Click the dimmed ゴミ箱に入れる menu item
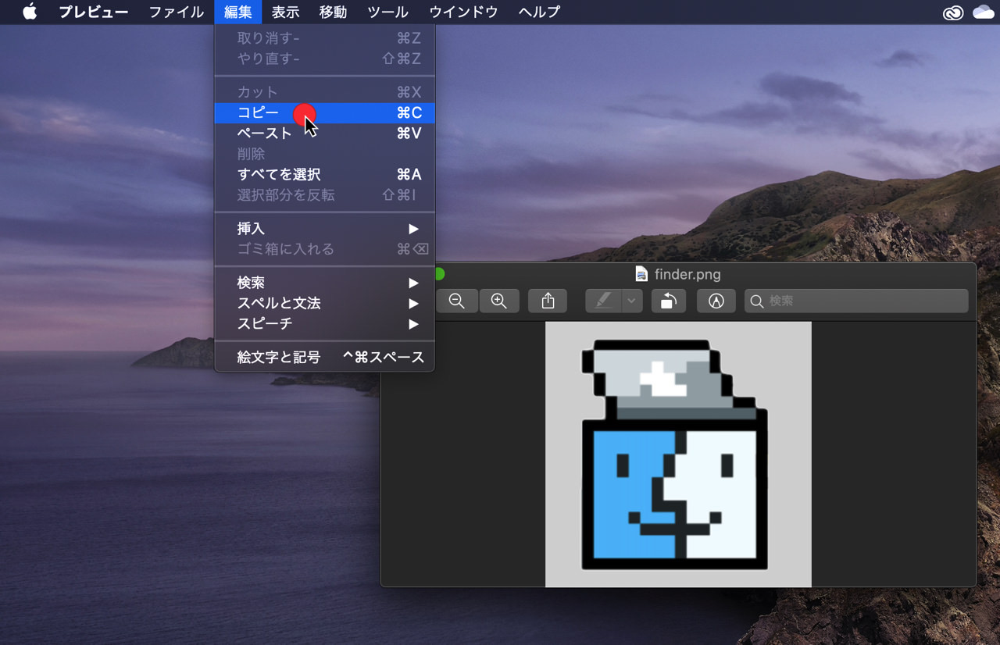1000x645 pixels. click(325, 249)
